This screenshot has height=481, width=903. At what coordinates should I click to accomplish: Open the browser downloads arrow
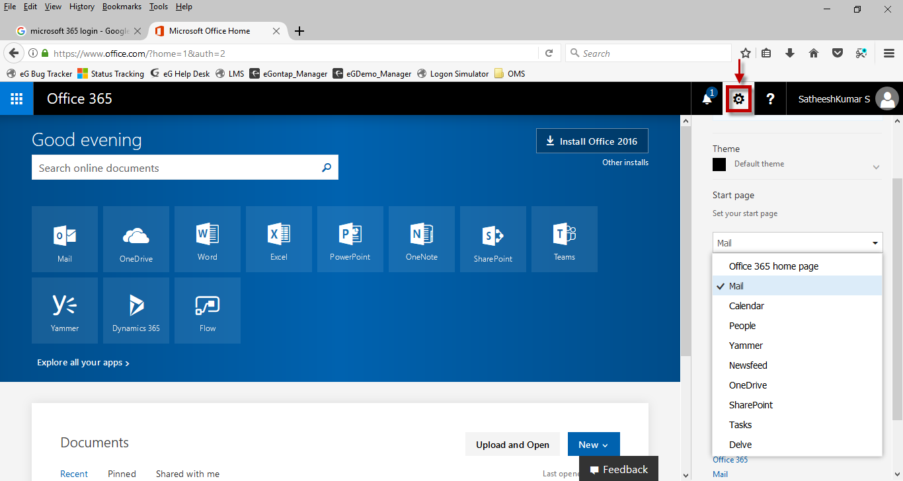click(789, 54)
